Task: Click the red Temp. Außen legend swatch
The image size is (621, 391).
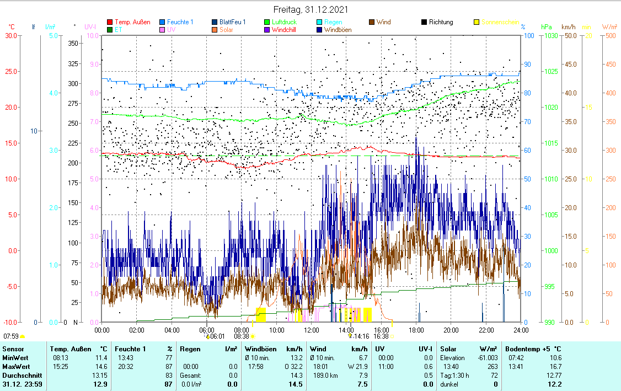Action: 110,22
